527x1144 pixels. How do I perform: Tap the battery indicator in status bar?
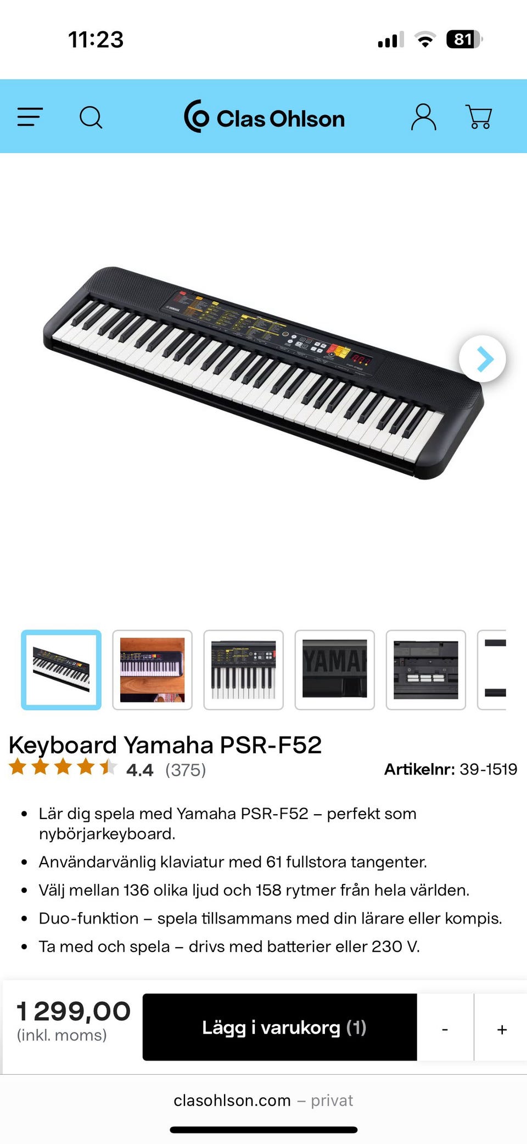[x=464, y=40]
